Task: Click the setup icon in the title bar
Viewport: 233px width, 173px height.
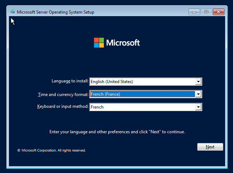Action: coord(13,11)
